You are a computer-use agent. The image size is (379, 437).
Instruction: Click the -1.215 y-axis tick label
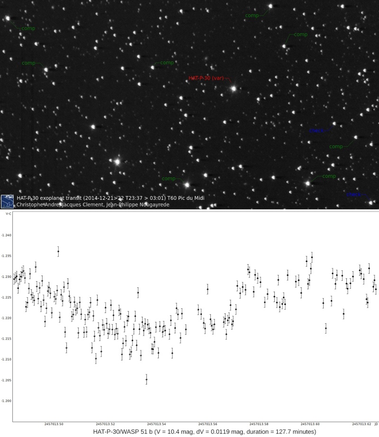tap(6, 339)
